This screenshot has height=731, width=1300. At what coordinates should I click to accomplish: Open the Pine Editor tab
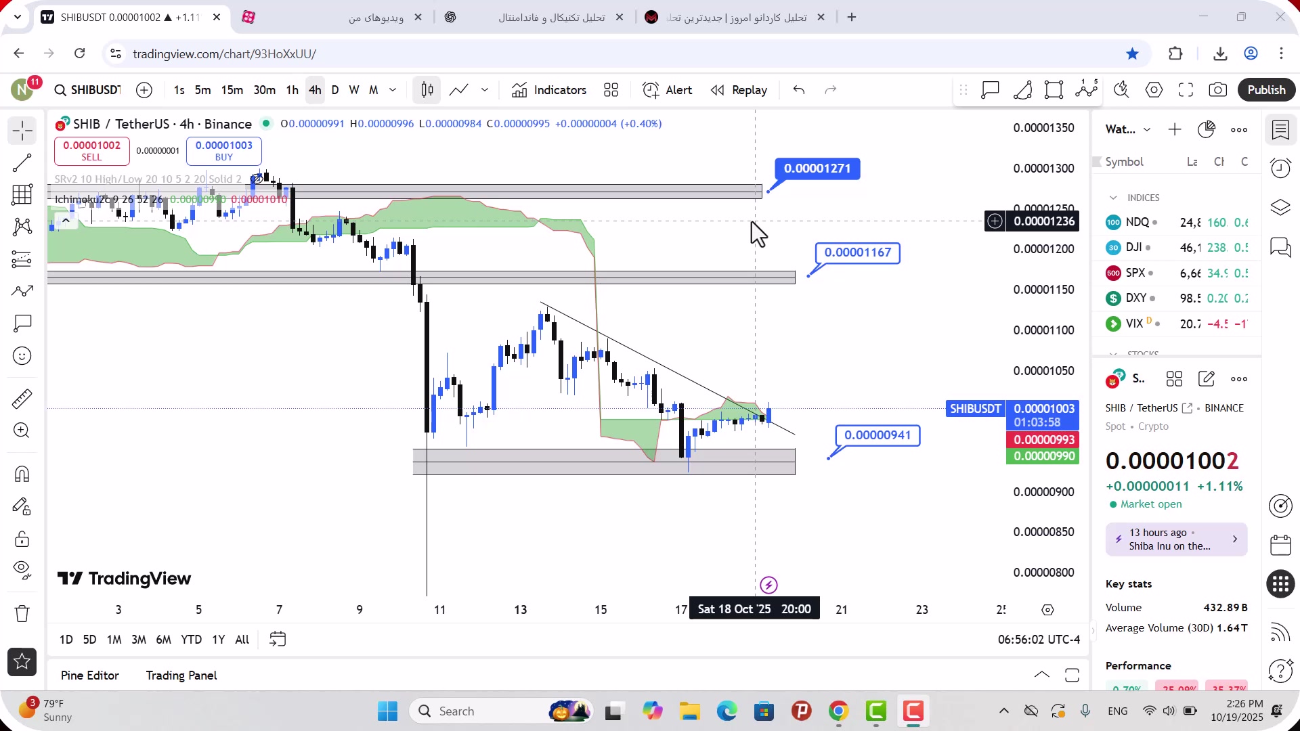click(89, 675)
